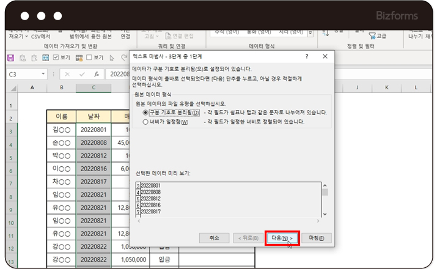Select column C header

pyautogui.click(x=94, y=88)
